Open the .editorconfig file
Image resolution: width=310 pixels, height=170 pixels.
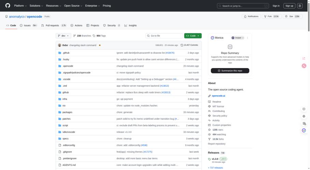[x=69, y=145]
